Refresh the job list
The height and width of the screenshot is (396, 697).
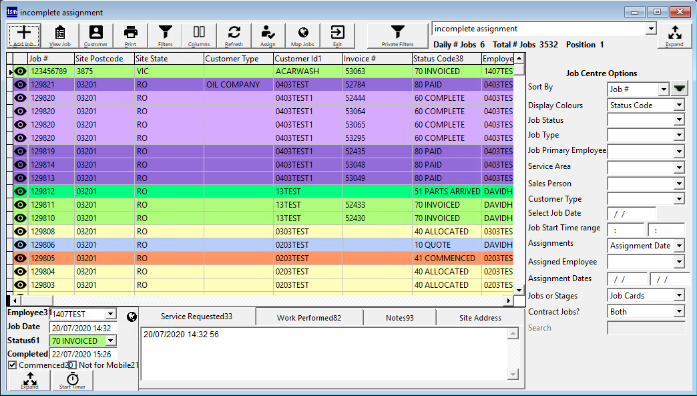pos(234,35)
